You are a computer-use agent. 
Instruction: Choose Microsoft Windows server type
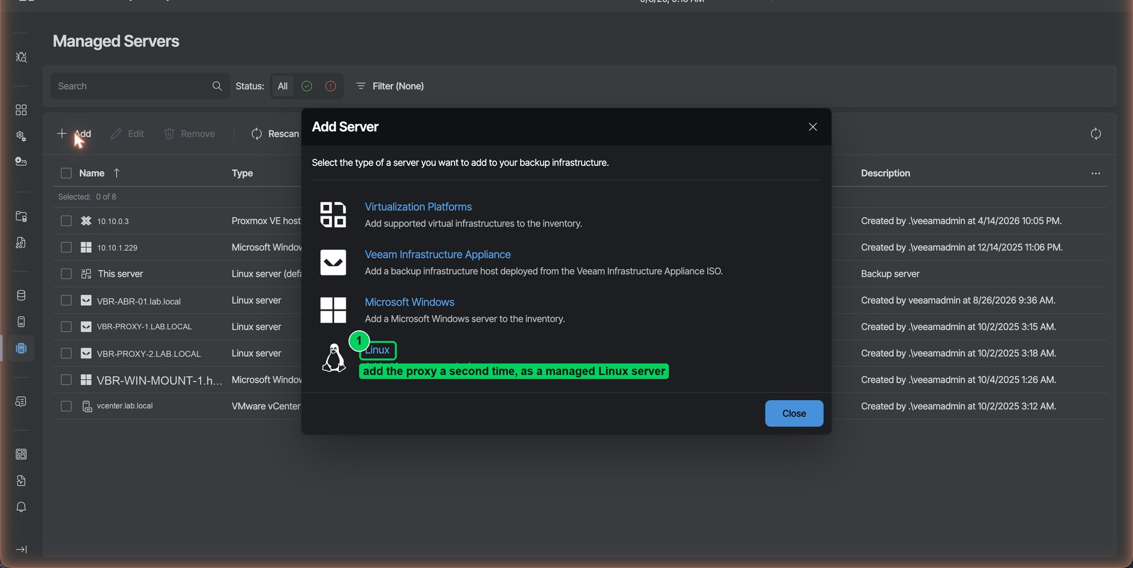tap(409, 303)
